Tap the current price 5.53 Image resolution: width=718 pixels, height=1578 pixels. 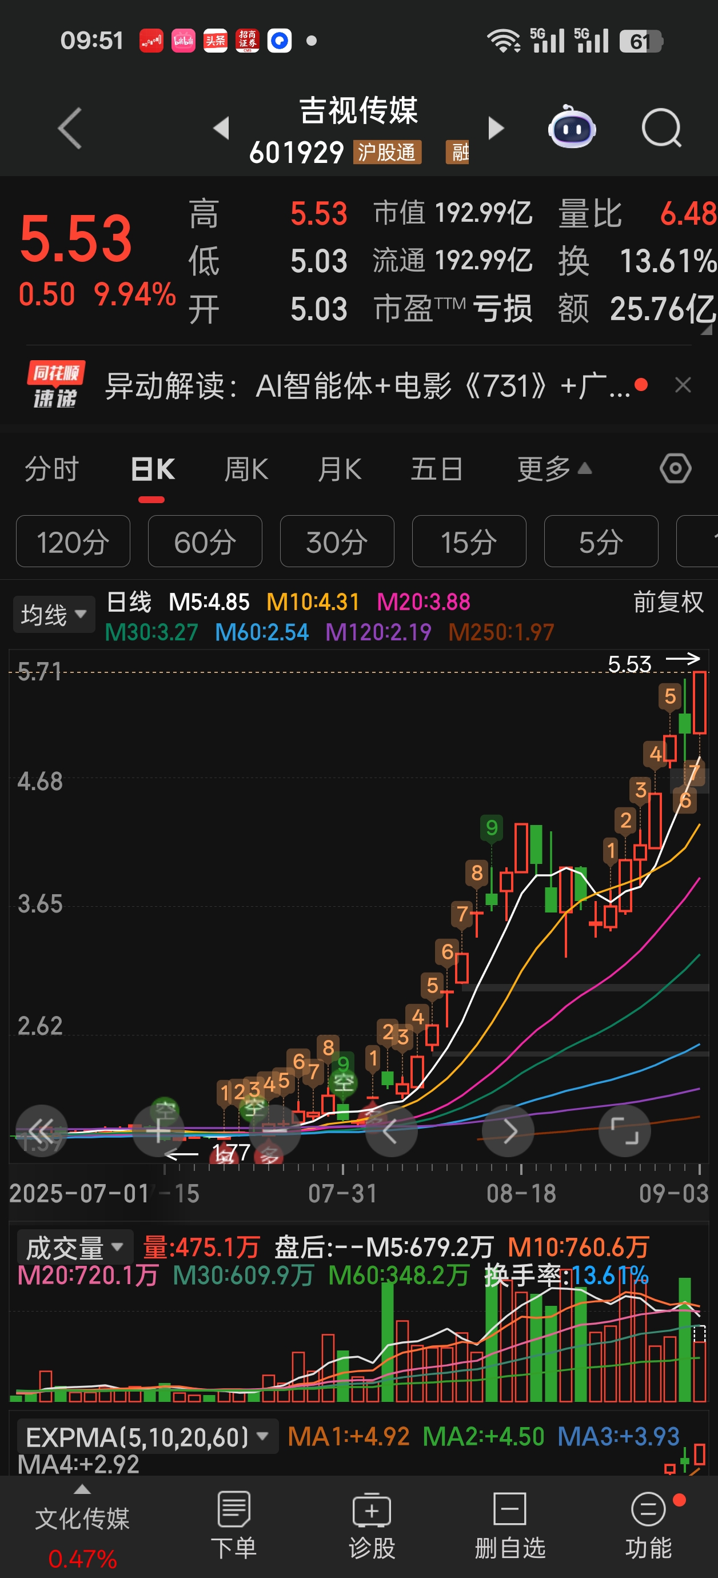click(76, 238)
